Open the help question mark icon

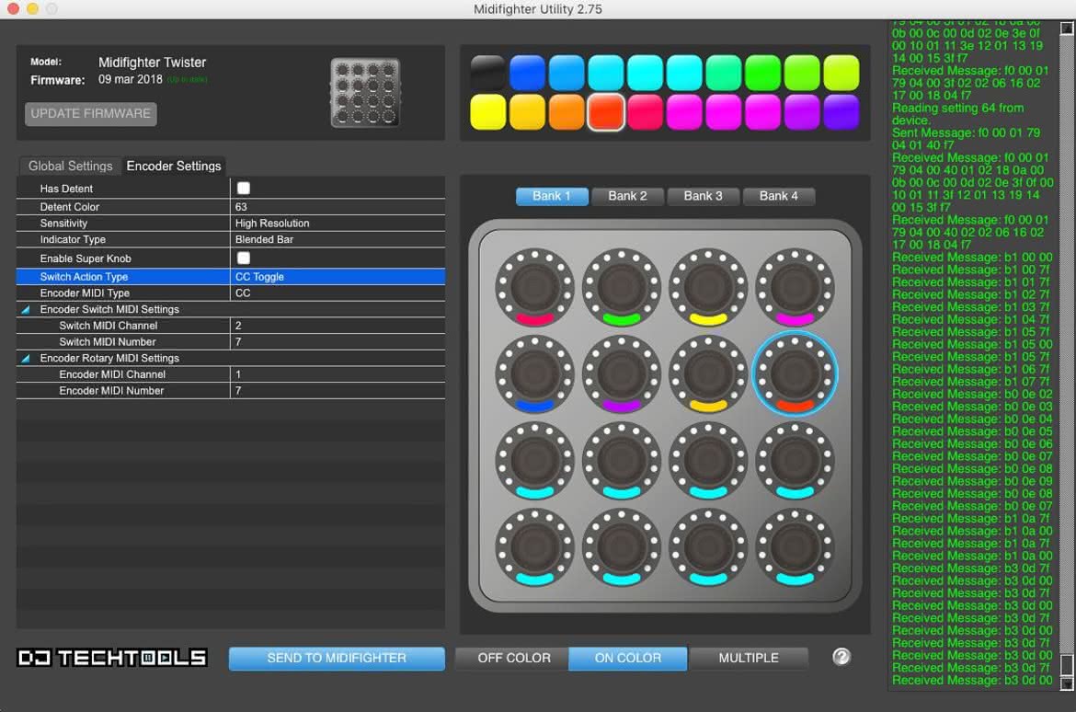coord(841,657)
